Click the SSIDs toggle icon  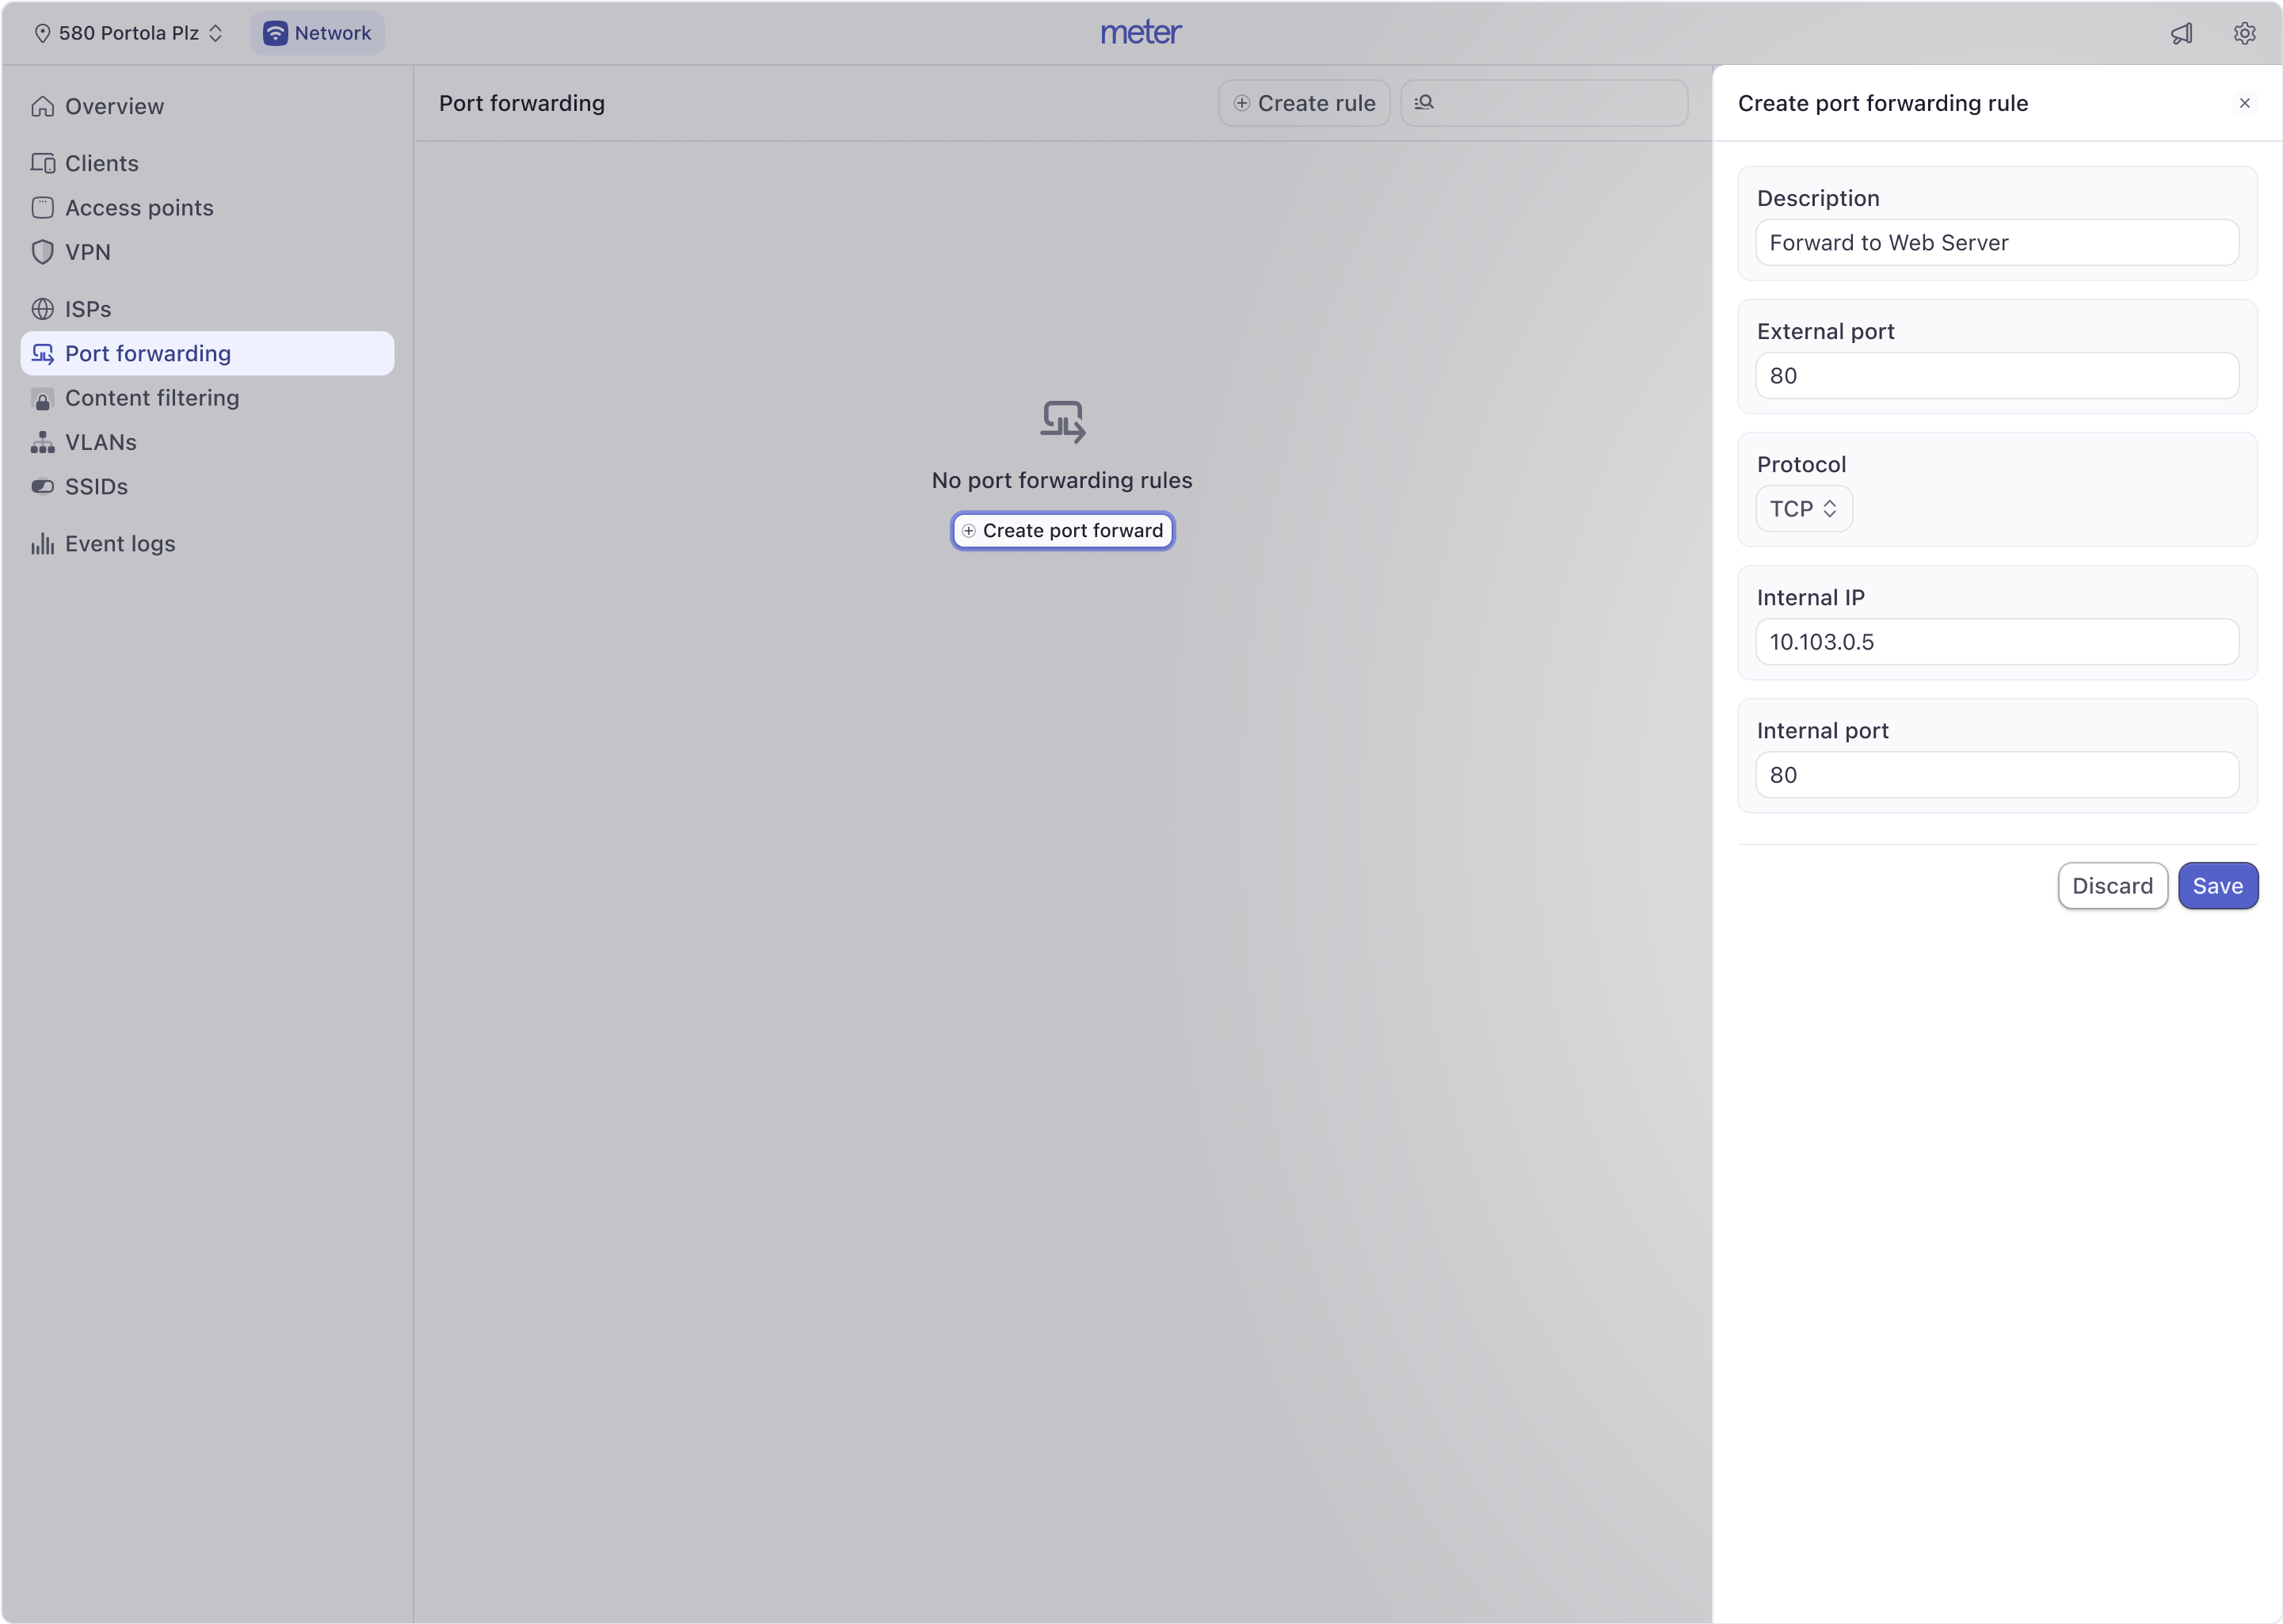(x=42, y=487)
